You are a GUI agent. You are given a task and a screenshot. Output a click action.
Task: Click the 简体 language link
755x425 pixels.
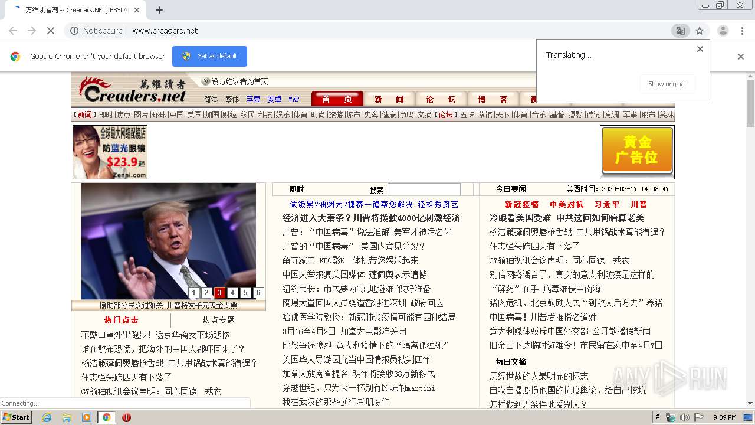(211, 99)
